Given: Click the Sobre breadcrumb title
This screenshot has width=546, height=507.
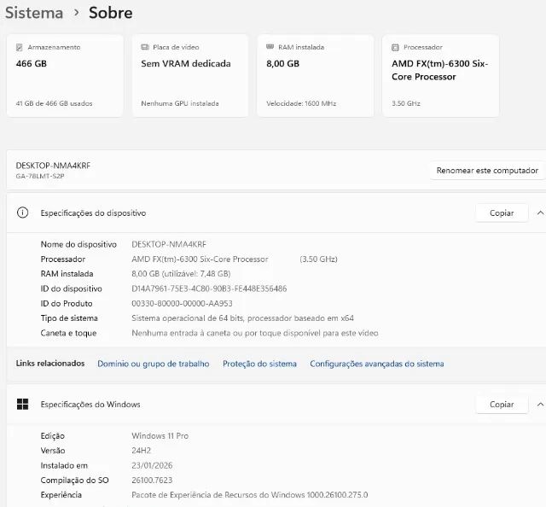Looking at the screenshot, I should (111, 13).
